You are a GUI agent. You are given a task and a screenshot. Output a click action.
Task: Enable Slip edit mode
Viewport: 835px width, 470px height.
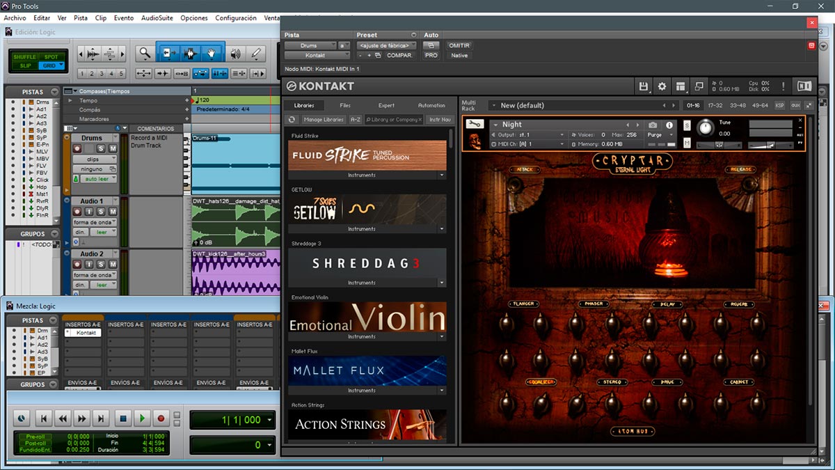click(x=25, y=65)
